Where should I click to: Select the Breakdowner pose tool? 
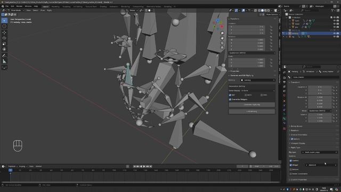pyautogui.click(x=4, y=68)
